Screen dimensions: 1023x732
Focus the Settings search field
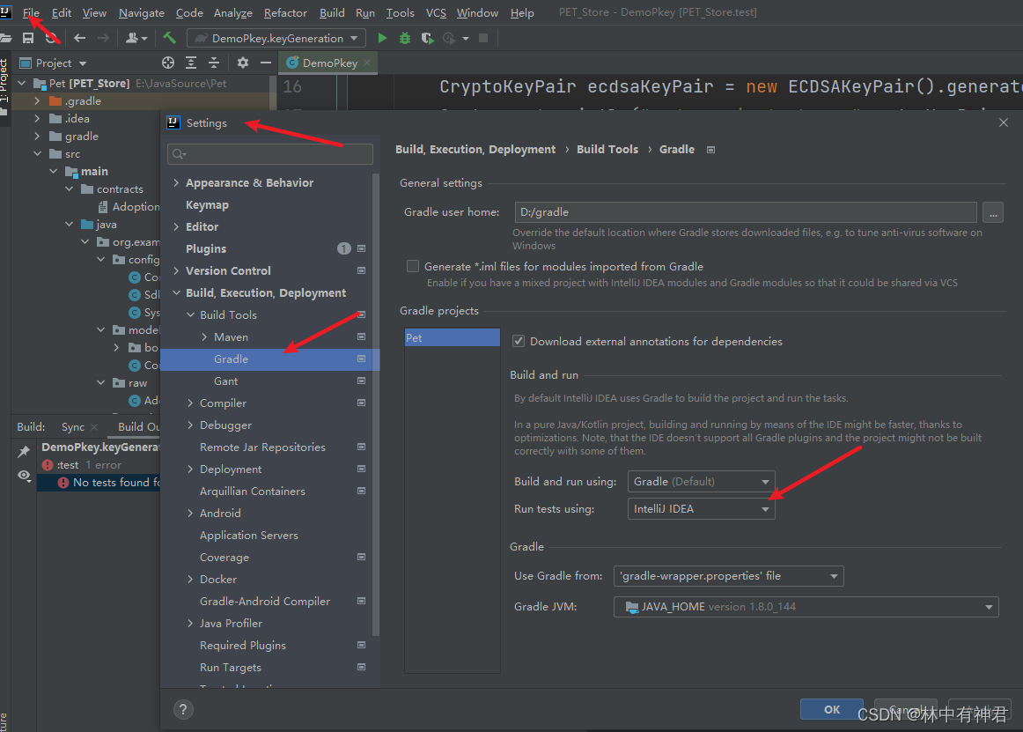click(270, 154)
